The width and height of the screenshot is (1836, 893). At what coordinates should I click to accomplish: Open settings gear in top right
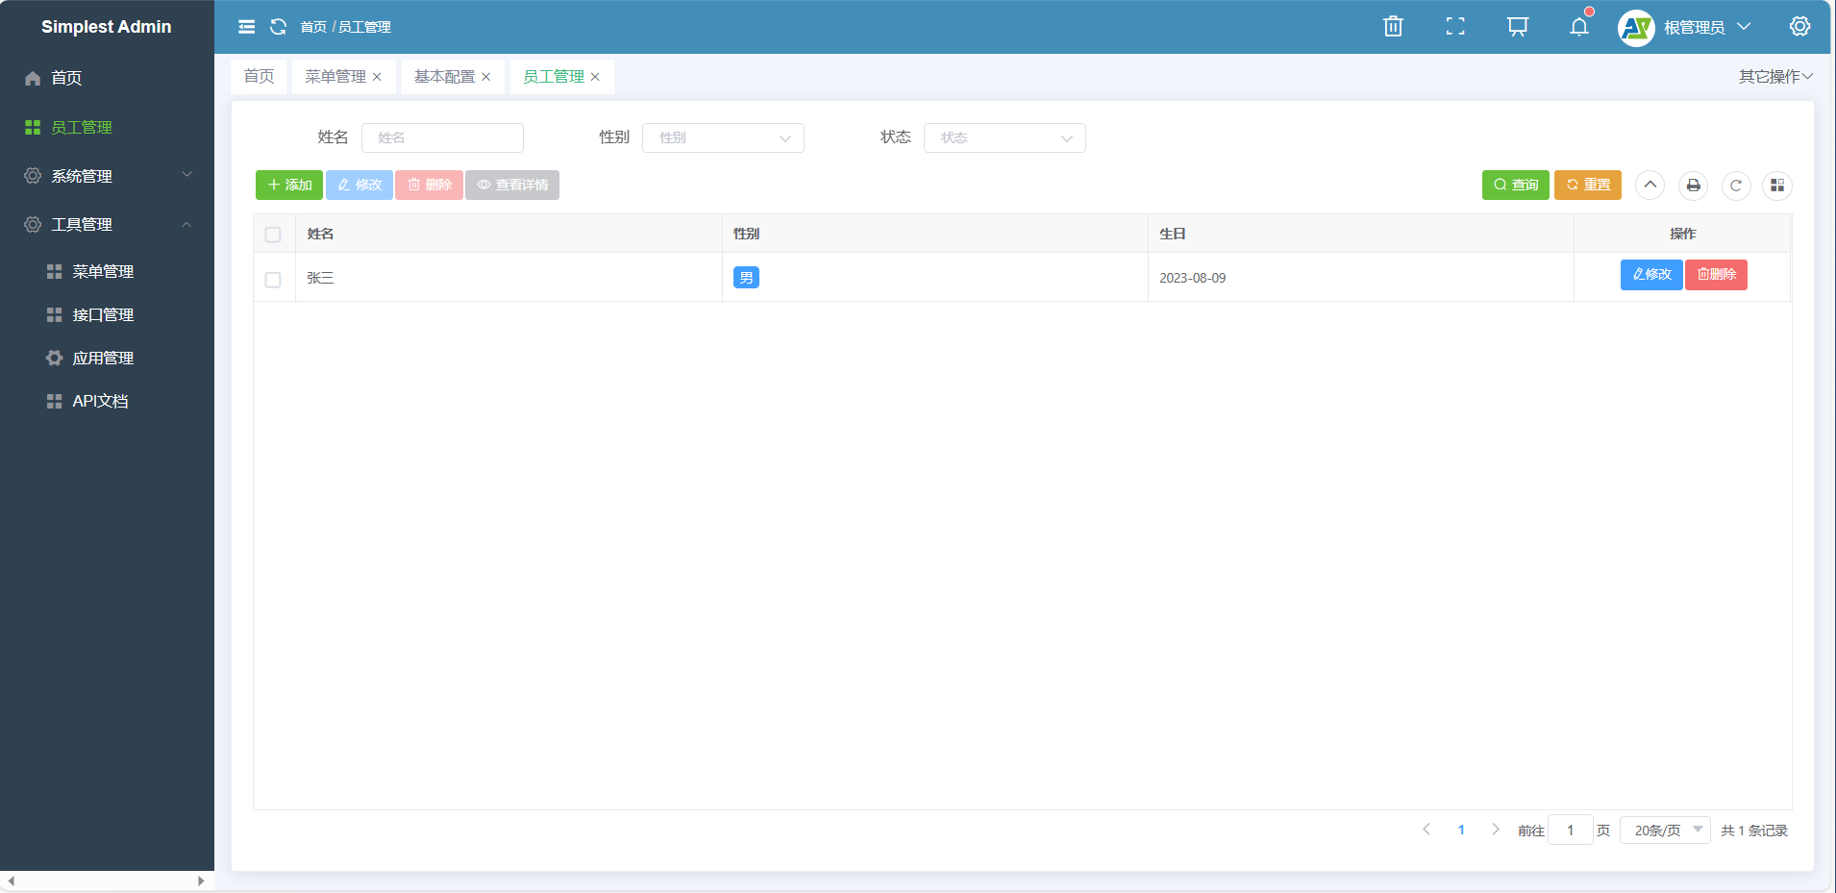(1799, 27)
